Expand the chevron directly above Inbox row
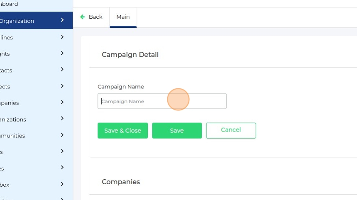357x200 pixels. click(62, 168)
